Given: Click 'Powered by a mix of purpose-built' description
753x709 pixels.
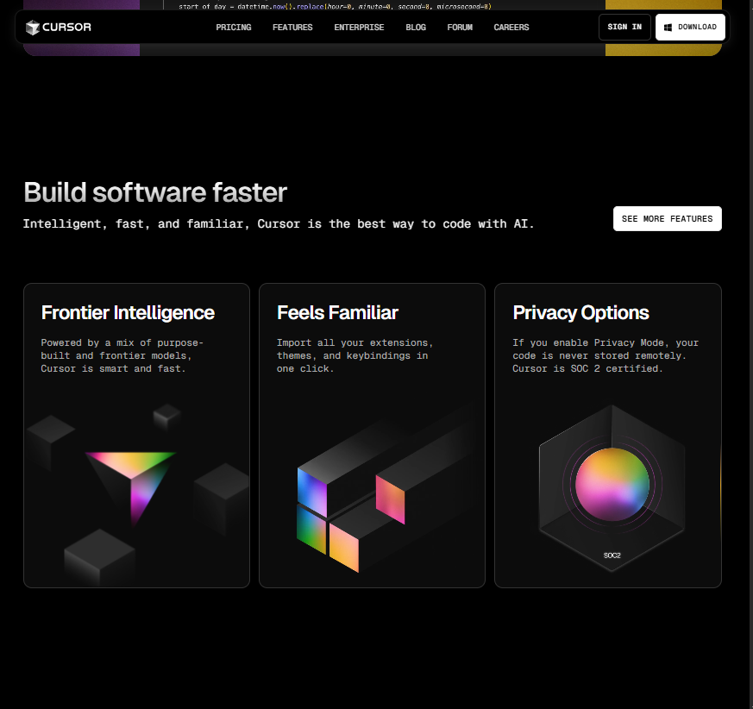Looking at the screenshot, I should pos(122,355).
